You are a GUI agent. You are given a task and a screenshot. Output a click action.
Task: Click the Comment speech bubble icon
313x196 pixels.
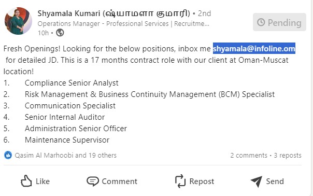[x=93, y=181]
